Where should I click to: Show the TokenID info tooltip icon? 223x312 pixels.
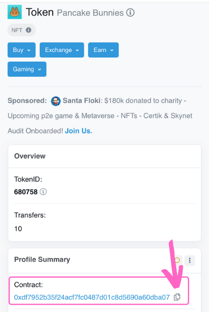pyautogui.click(x=43, y=192)
